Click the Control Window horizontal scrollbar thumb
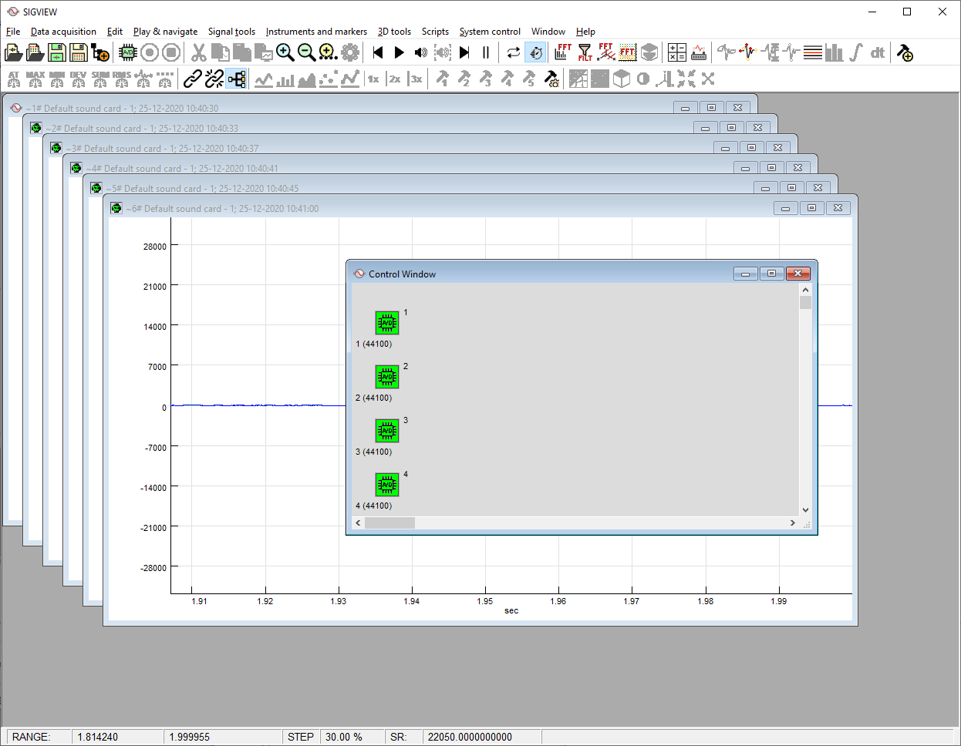Image resolution: width=961 pixels, height=746 pixels. tap(389, 523)
